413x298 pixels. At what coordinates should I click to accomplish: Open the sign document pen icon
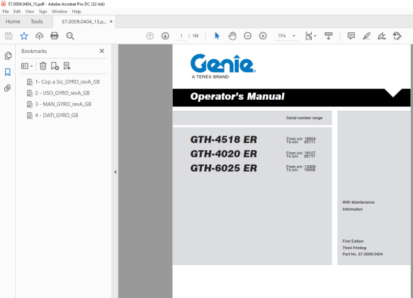click(381, 36)
